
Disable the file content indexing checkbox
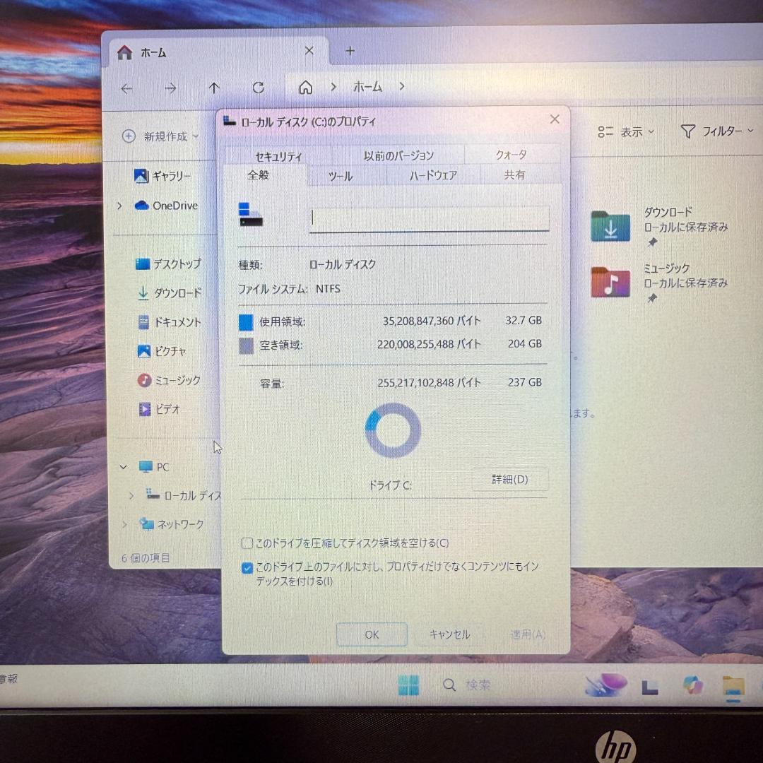[x=247, y=567]
